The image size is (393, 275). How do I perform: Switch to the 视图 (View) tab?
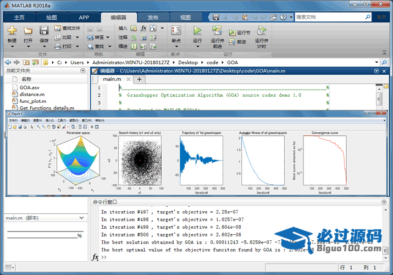(185, 18)
